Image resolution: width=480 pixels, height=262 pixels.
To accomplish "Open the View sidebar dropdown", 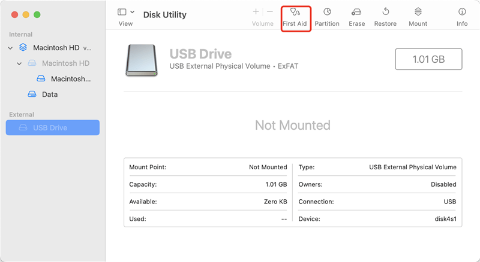I will [x=126, y=12].
